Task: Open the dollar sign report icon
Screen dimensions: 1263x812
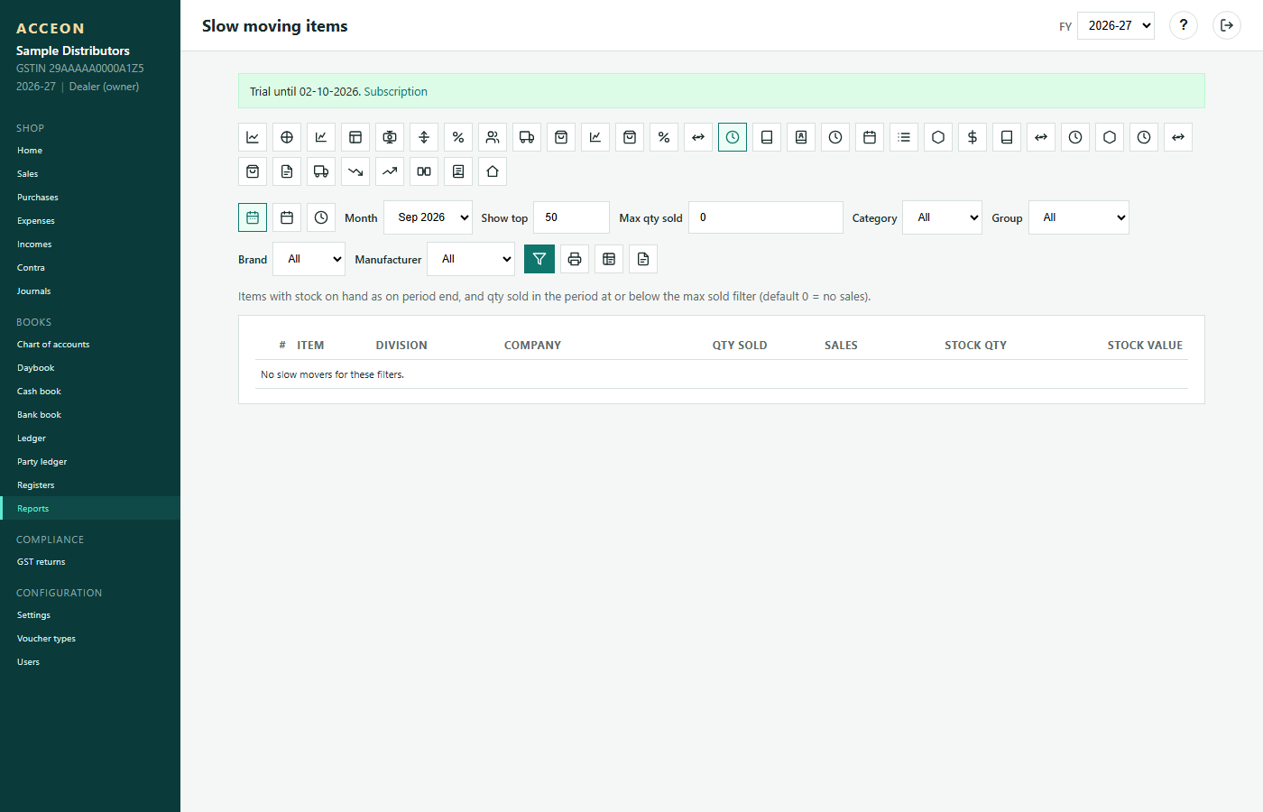Action: click(973, 137)
